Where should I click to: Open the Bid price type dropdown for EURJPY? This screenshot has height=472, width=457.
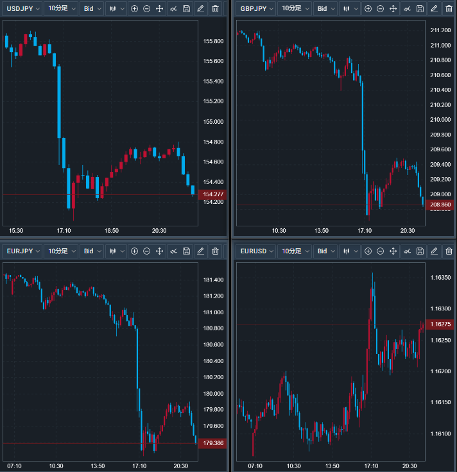[92, 251]
